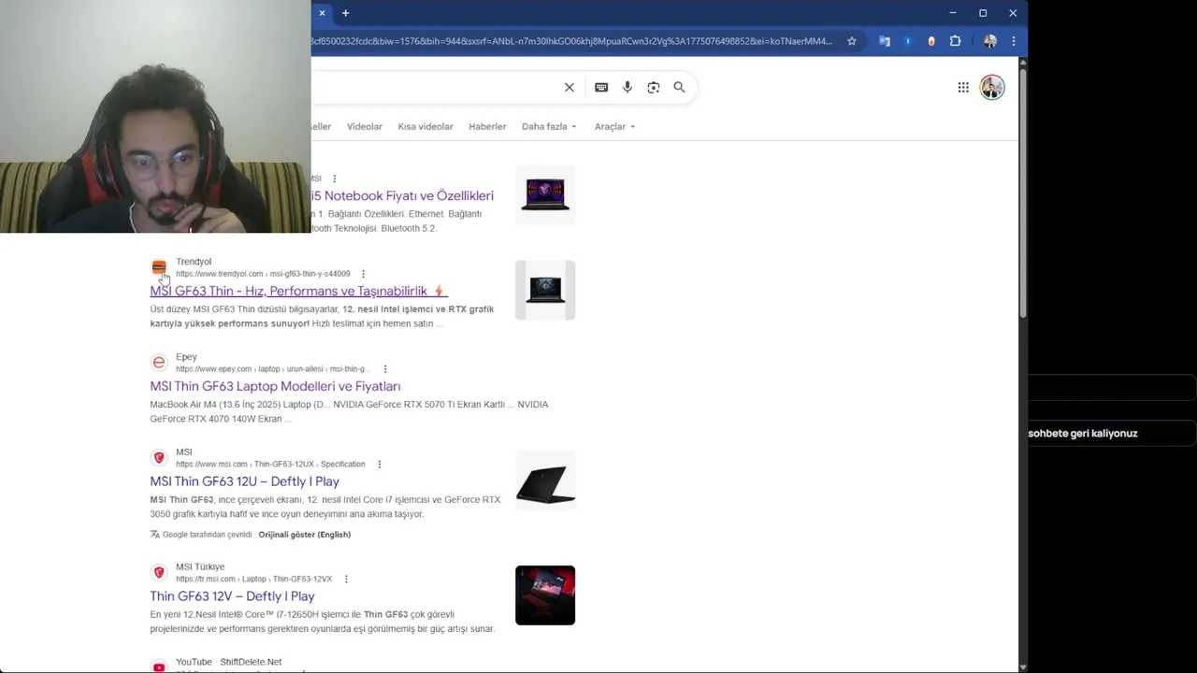Switch to the Haberler tab
This screenshot has height=673, width=1197.
pyautogui.click(x=487, y=126)
